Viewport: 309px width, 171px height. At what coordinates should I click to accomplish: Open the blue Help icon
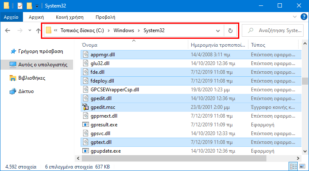click(x=304, y=17)
